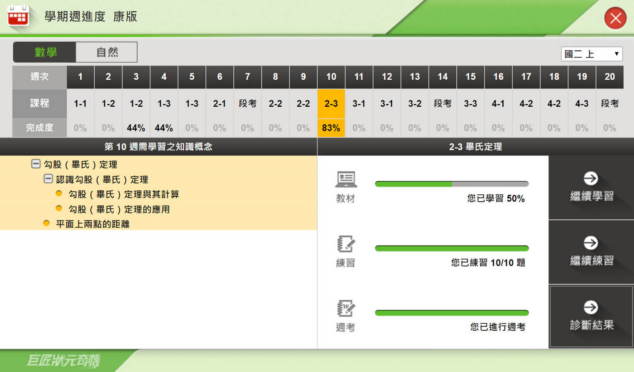Screen dimensions: 634x372
Task: Click course cell 3-2 under week 13
Action: point(415,104)
